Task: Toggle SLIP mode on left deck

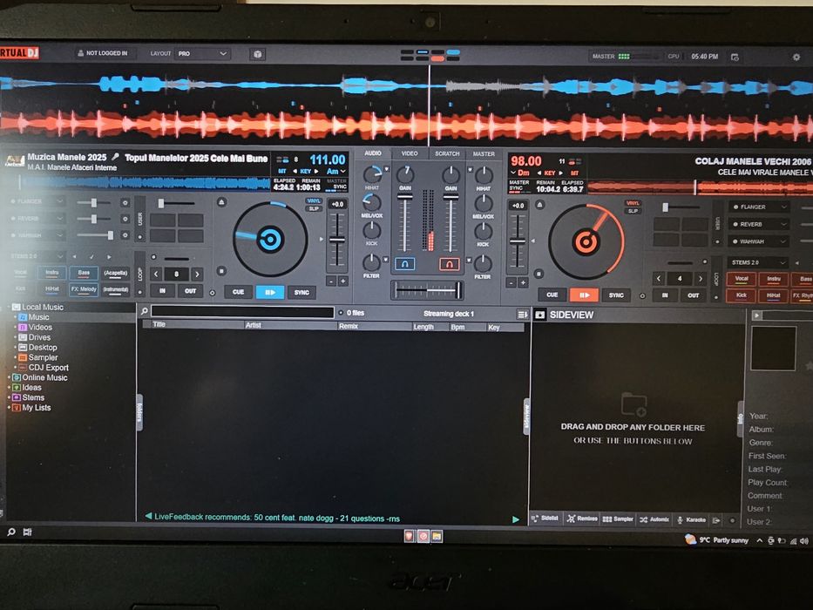Action: coord(314,208)
